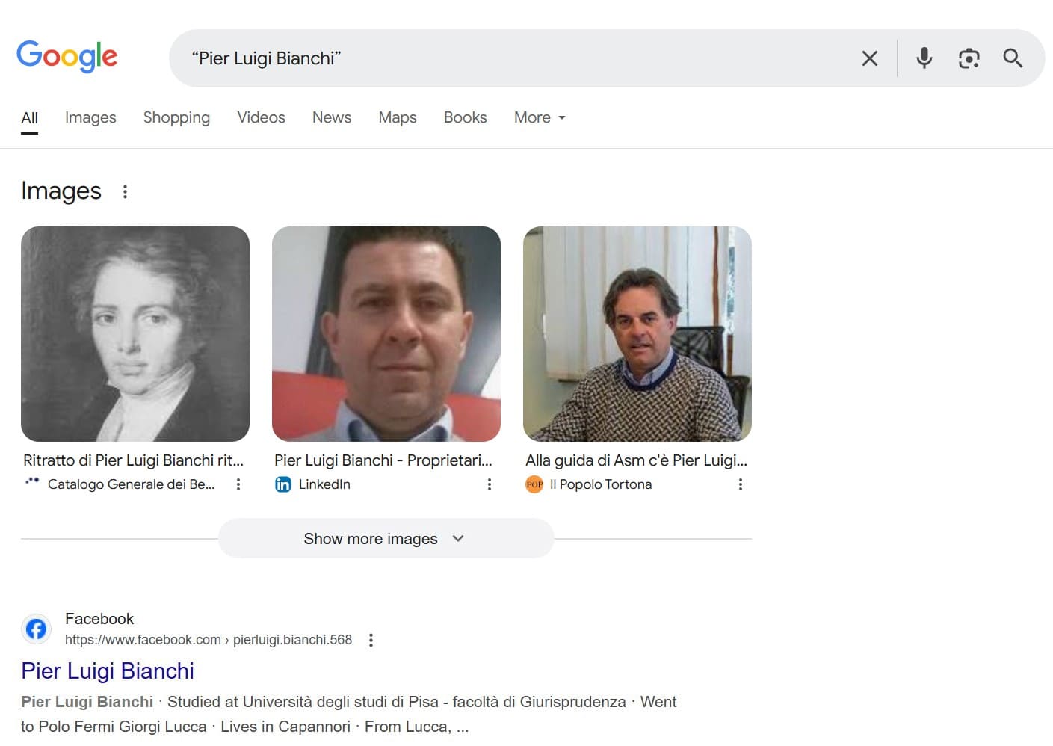
Task: Open search by image camera icon
Action: [x=969, y=58]
